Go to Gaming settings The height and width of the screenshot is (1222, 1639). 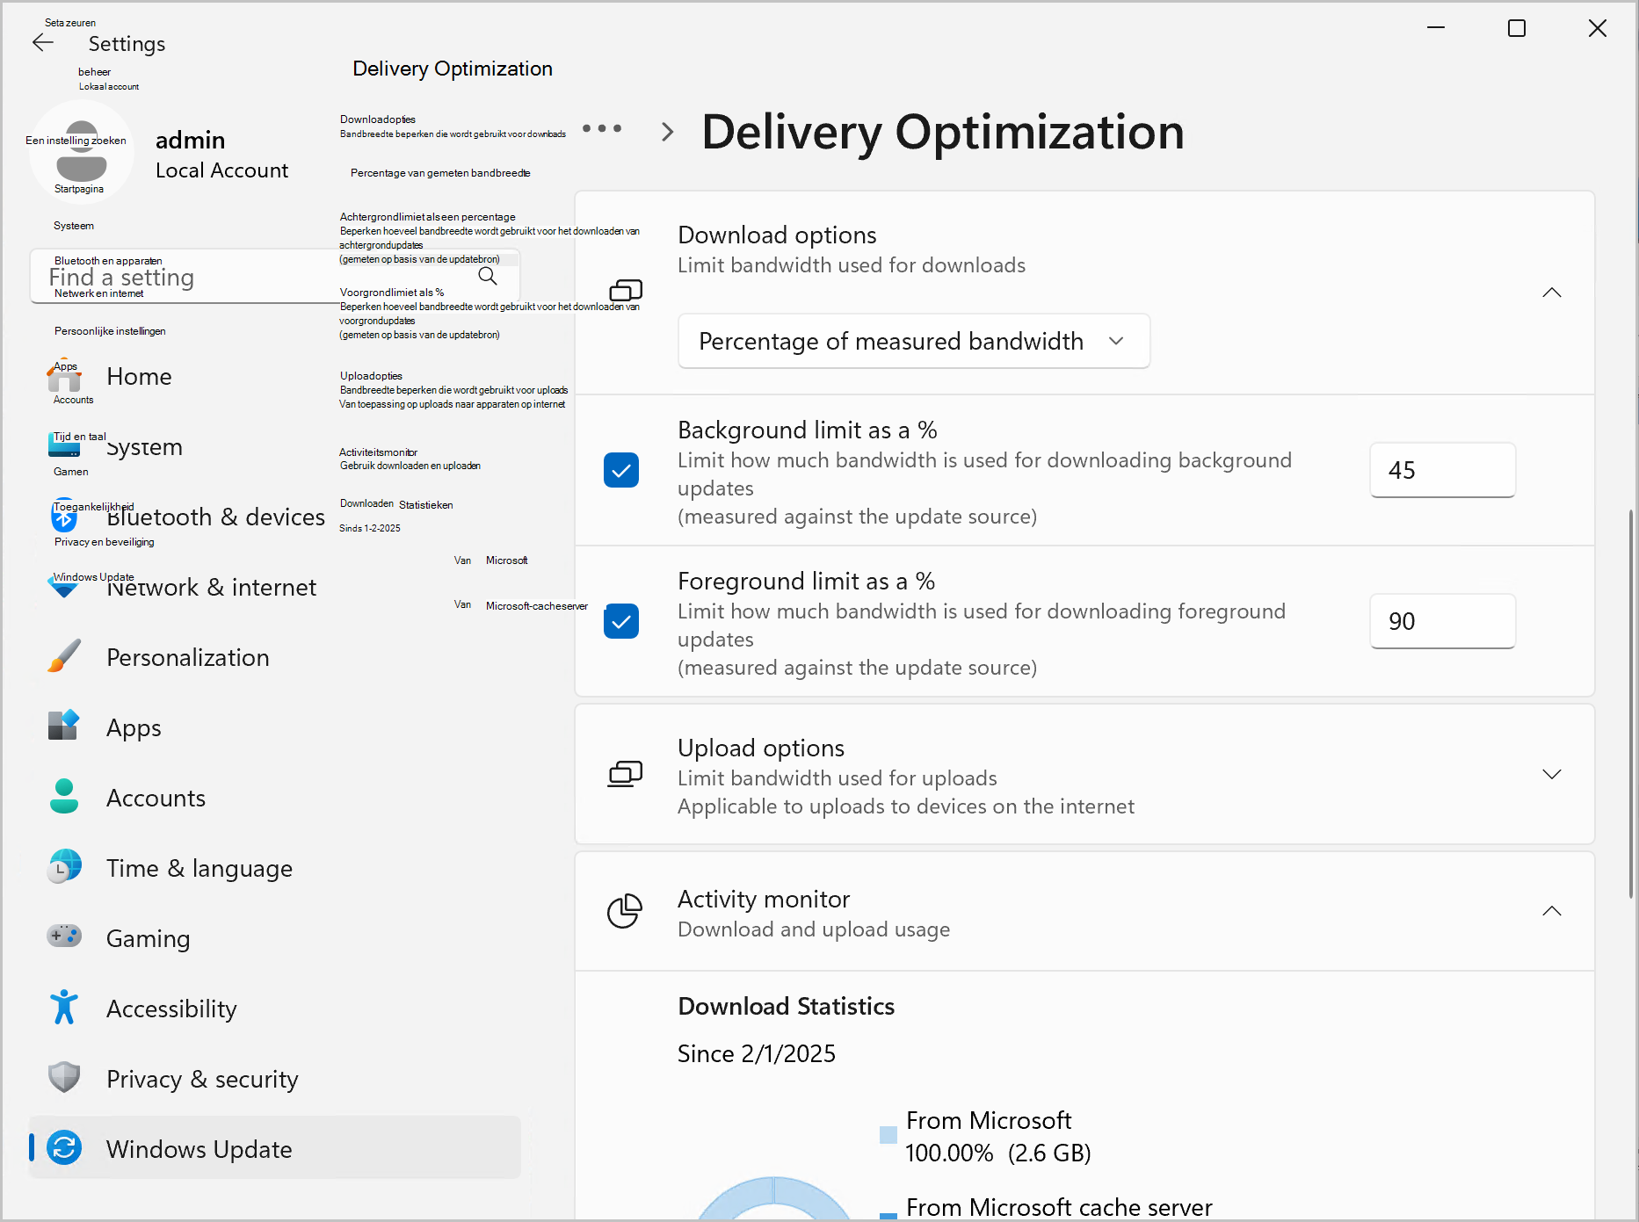point(275,938)
